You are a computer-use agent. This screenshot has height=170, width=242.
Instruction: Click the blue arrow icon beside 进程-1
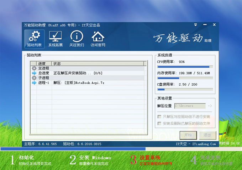point(34,83)
